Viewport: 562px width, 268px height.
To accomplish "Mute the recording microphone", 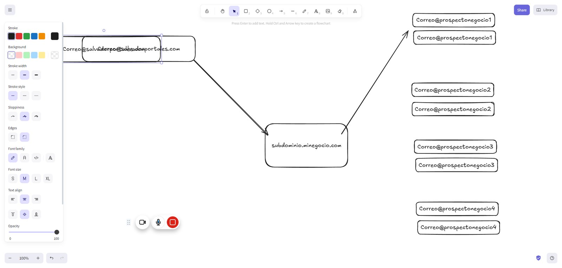I will pos(158,222).
